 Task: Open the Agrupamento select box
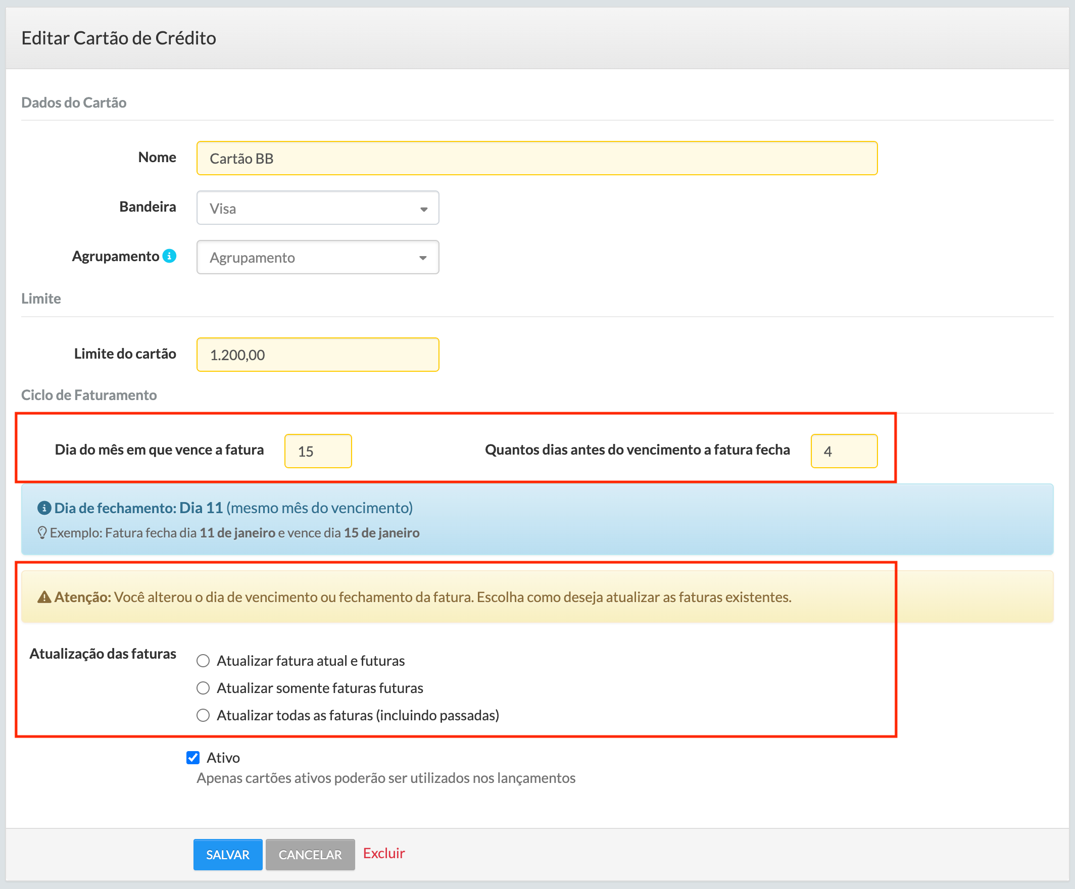317,258
